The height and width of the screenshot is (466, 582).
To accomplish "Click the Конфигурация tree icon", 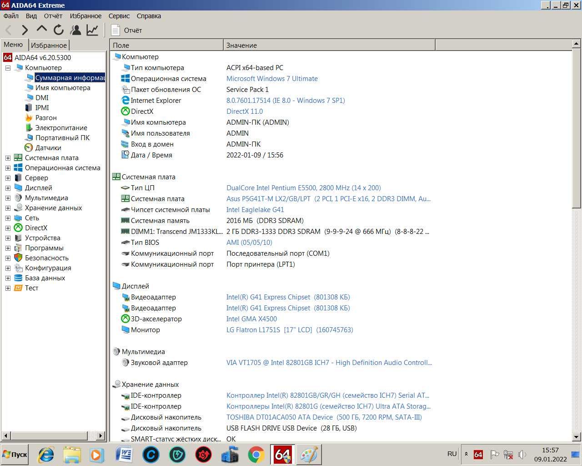I will click(18, 268).
